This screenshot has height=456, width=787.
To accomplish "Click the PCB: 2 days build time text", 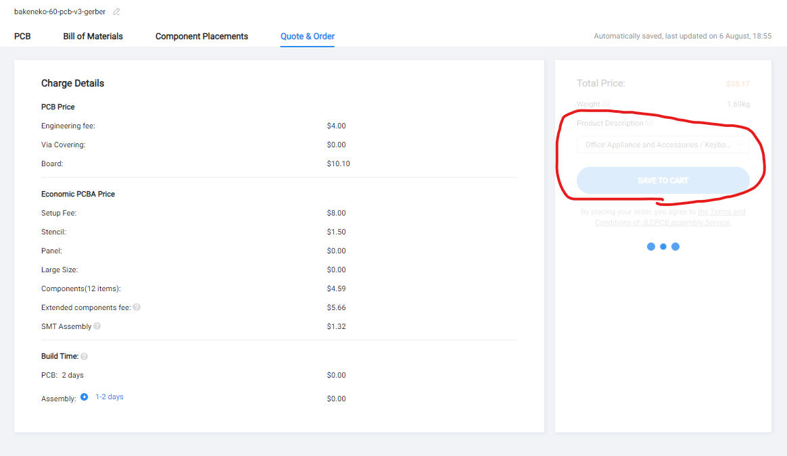I will coord(62,375).
